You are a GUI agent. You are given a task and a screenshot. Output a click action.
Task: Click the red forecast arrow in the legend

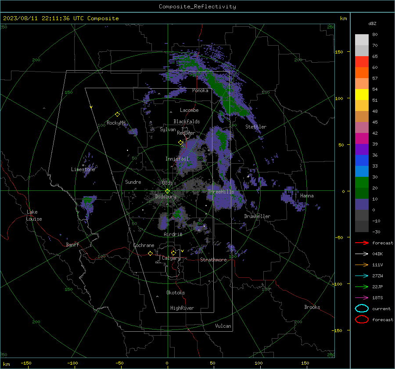point(362,243)
